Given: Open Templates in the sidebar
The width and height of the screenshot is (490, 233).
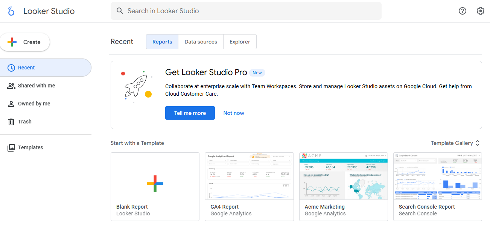Looking at the screenshot, I should pyautogui.click(x=46, y=147).
